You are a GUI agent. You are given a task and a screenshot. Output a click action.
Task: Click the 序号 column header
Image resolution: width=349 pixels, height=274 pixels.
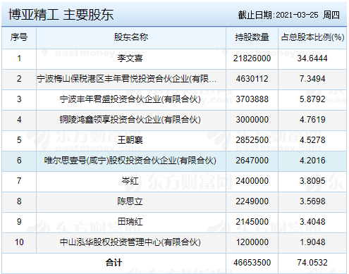pyautogui.click(x=19, y=37)
